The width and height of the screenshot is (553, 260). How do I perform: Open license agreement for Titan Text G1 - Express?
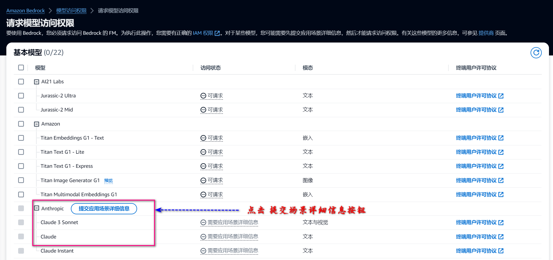(480, 166)
